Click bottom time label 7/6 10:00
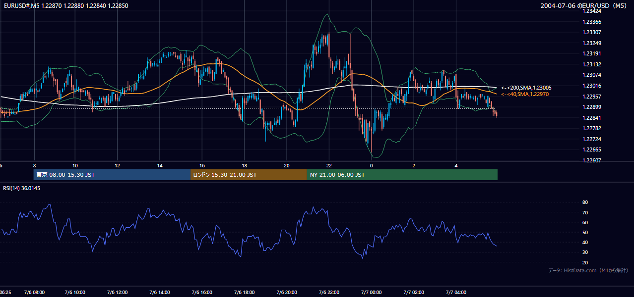634x297 pixels. pos(76,292)
